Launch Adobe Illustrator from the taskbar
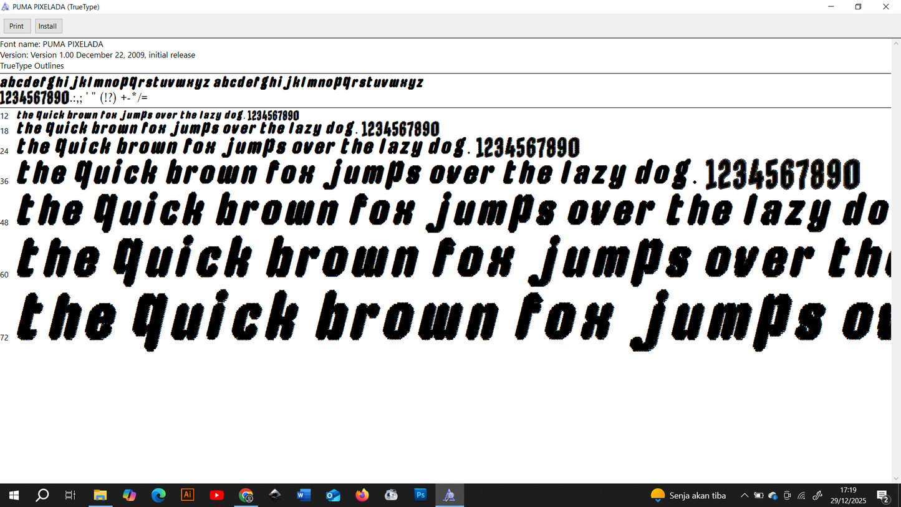The width and height of the screenshot is (901, 507). tap(187, 495)
